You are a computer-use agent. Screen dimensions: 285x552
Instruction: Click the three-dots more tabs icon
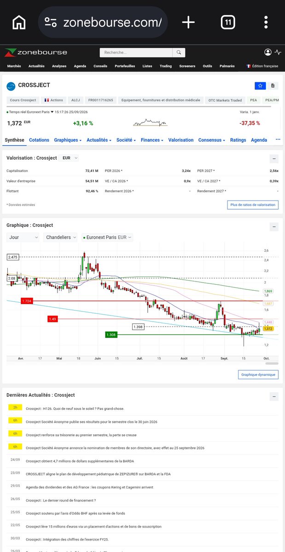278,139
